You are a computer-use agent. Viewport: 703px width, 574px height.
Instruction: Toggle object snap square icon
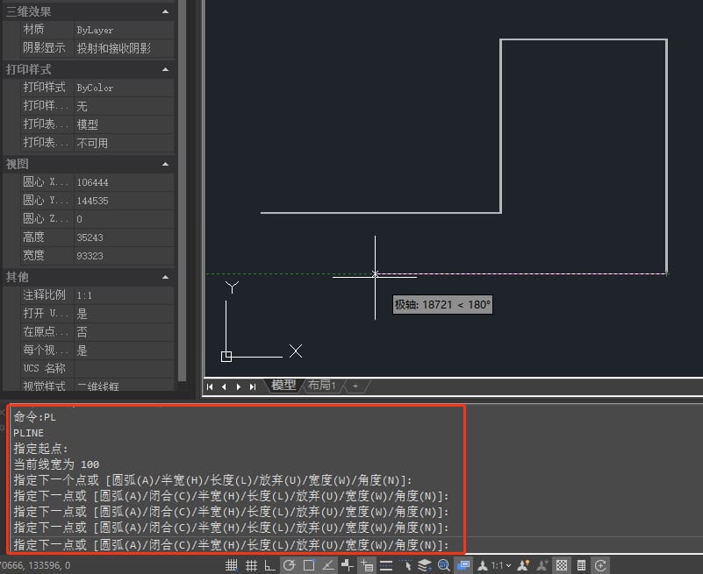point(309,565)
